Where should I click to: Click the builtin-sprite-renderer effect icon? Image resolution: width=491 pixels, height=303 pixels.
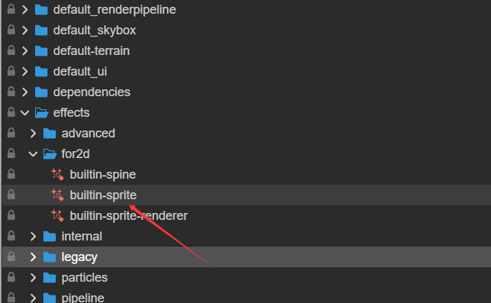pos(58,216)
